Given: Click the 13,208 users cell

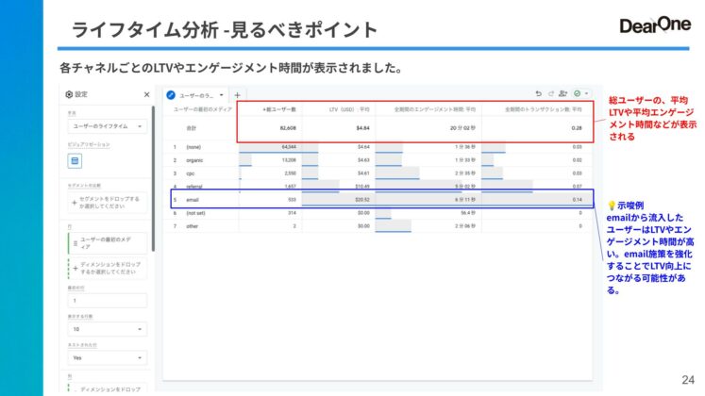Looking at the screenshot, I should coord(289,160).
